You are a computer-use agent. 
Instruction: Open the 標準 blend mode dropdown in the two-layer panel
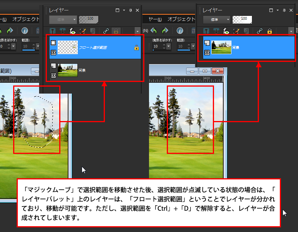(x=63, y=20)
